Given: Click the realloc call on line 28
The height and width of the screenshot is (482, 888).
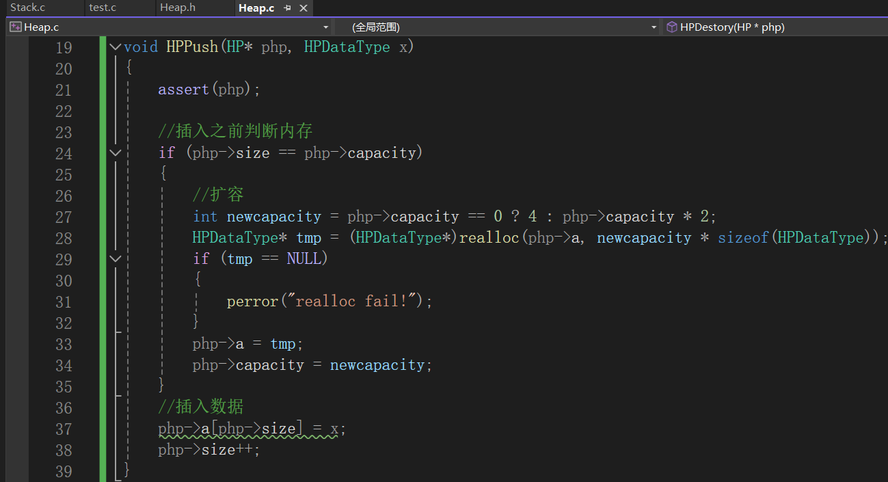Looking at the screenshot, I should click(x=489, y=238).
